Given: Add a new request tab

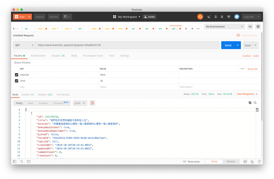Looking at the screenshot, I should pyautogui.click(x=192, y=29).
